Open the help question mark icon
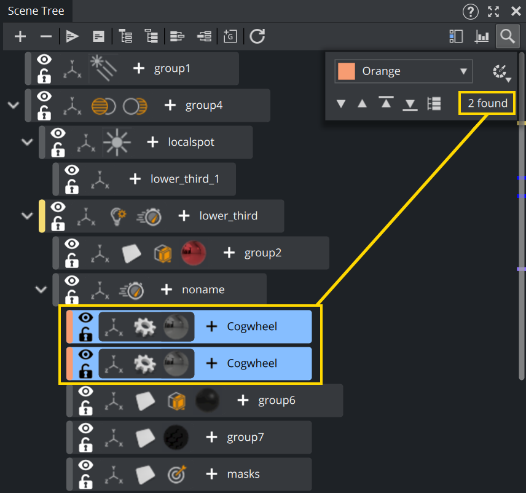This screenshot has width=526, height=493. 471,11
